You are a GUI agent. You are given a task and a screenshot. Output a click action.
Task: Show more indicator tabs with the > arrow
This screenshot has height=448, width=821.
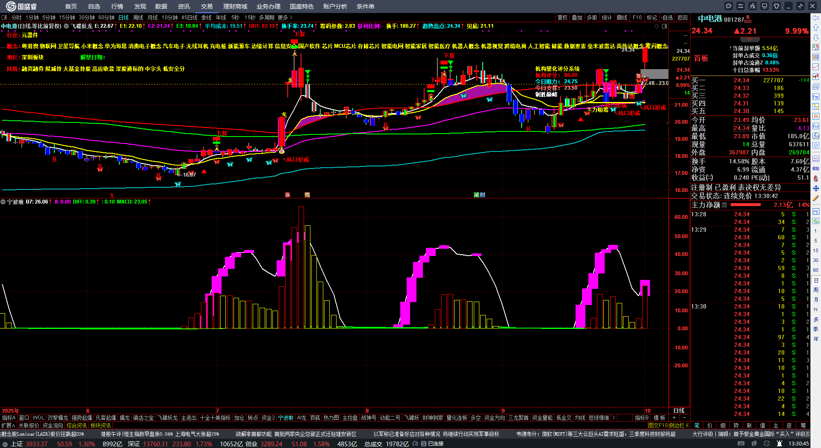coord(614,418)
